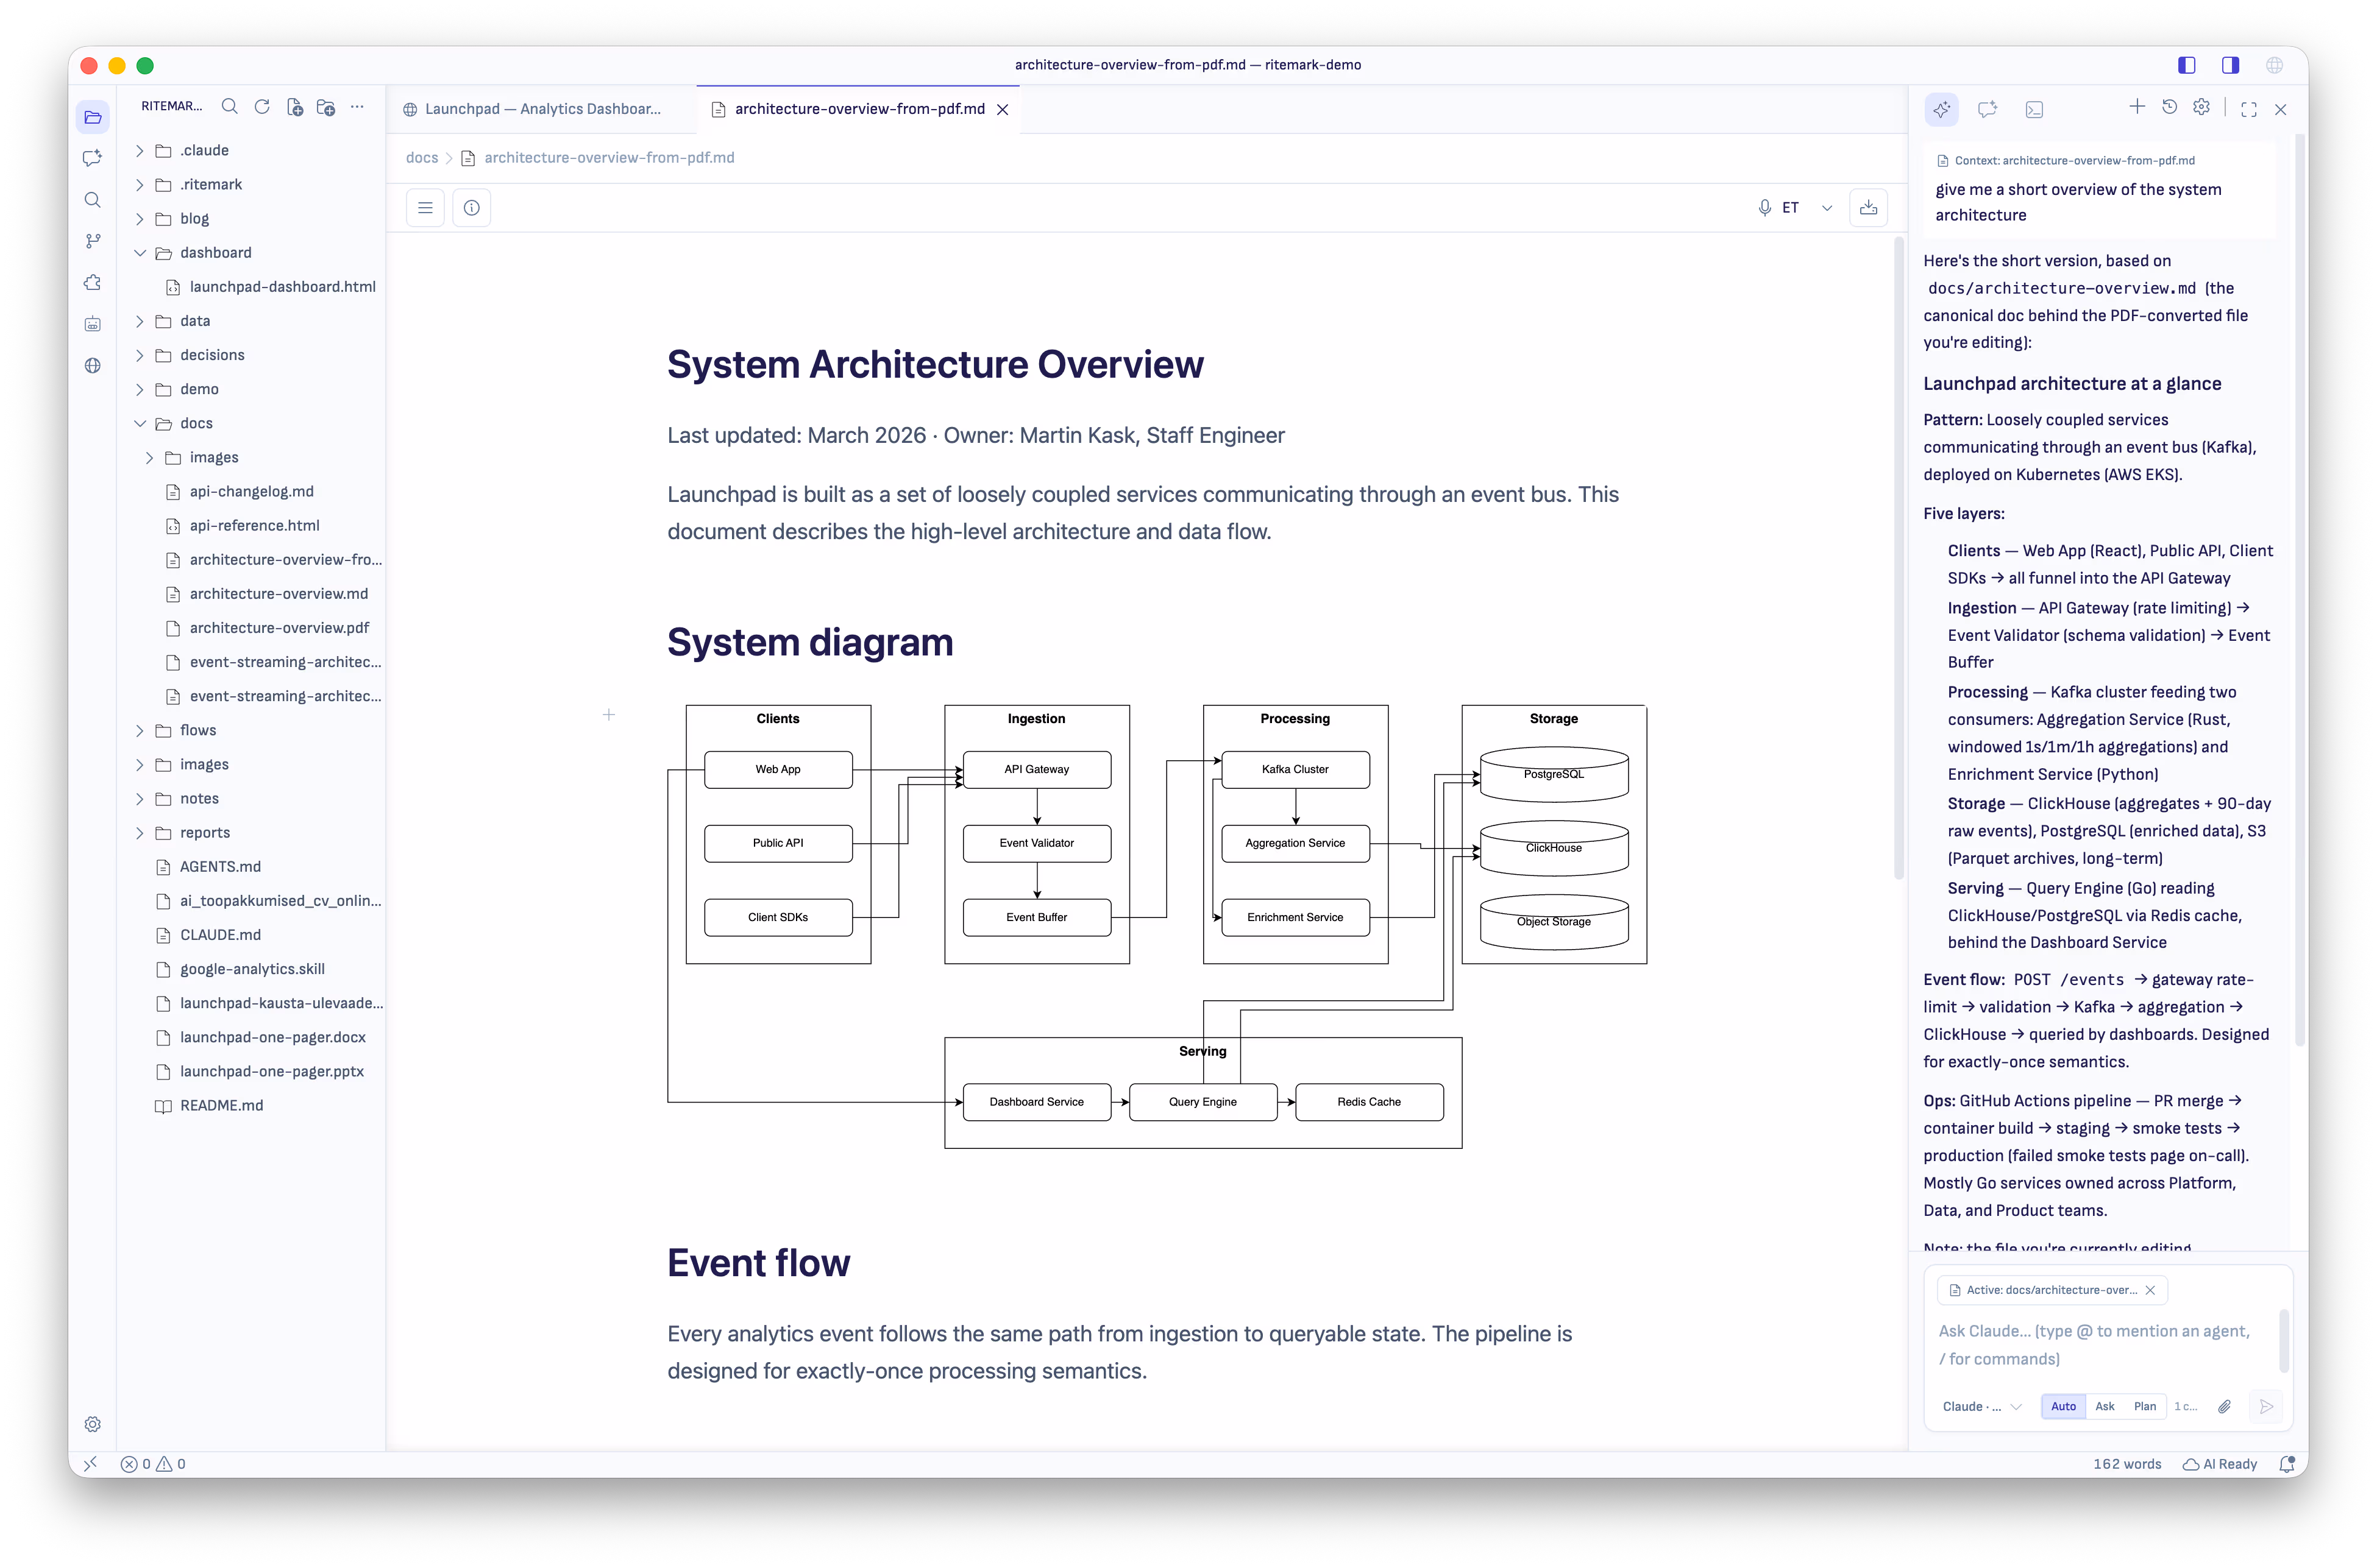Add a block with plus beside the diagram

[608, 715]
